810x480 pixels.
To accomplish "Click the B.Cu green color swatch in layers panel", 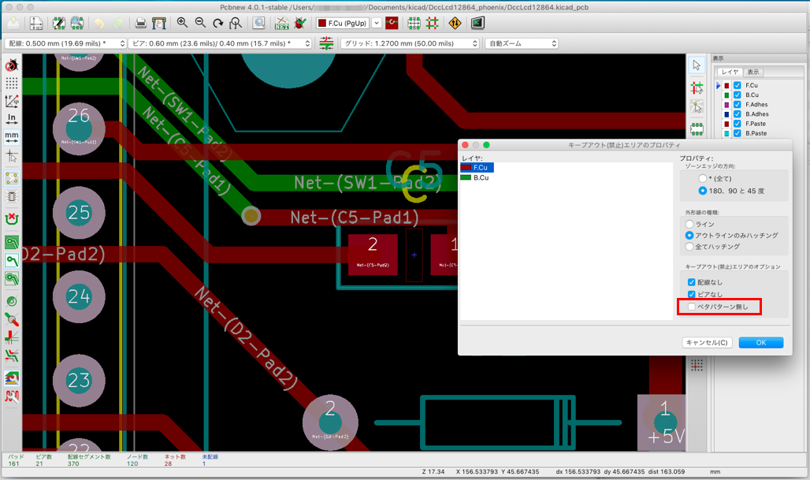I will point(726,95).
